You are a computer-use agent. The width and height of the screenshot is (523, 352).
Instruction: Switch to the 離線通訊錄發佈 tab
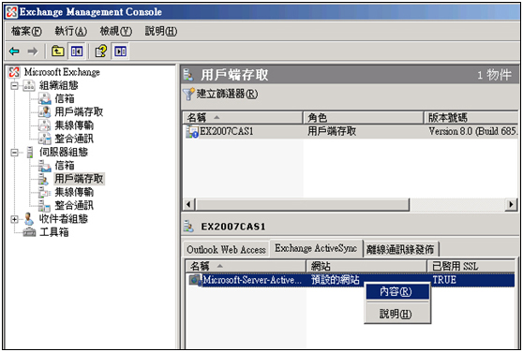coord(400,249)
